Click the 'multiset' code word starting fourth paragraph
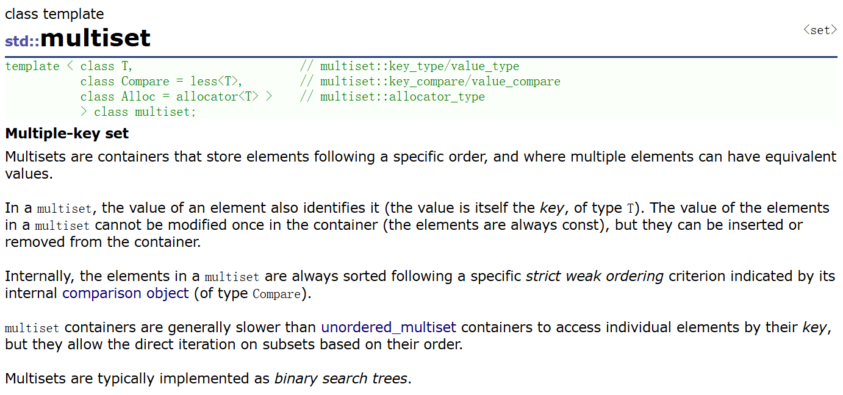 pos(32,329)
